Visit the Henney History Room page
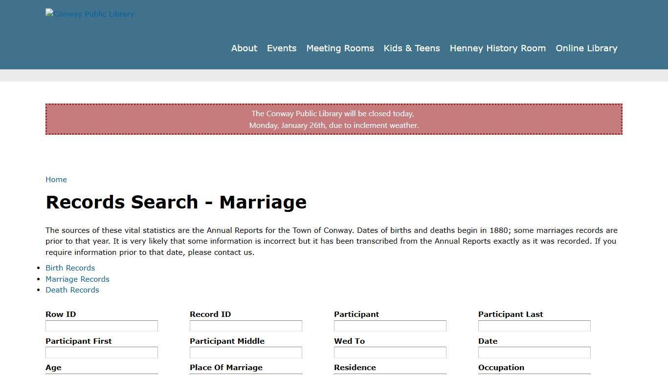The width and height of the screenshot is (668, 375). coord(497,48)
